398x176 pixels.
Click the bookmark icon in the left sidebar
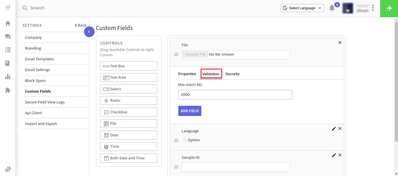[x=8, y=63]
